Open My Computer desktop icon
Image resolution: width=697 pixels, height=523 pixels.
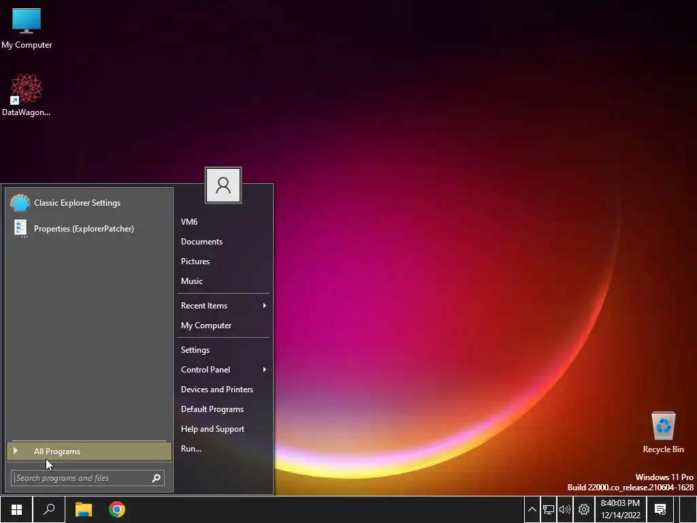tap(27, 29)
